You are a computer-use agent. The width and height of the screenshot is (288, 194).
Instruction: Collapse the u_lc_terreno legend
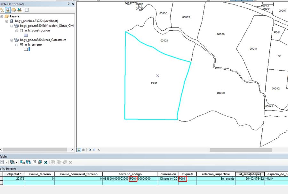click(x=17, y=45)
